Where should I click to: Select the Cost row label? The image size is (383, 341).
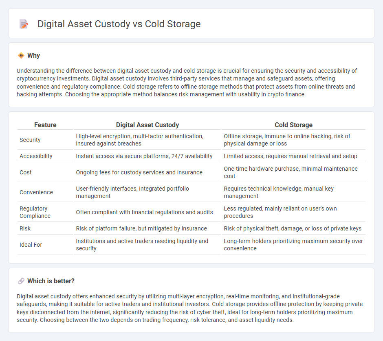pyautogui.click(x=26, y=172)
